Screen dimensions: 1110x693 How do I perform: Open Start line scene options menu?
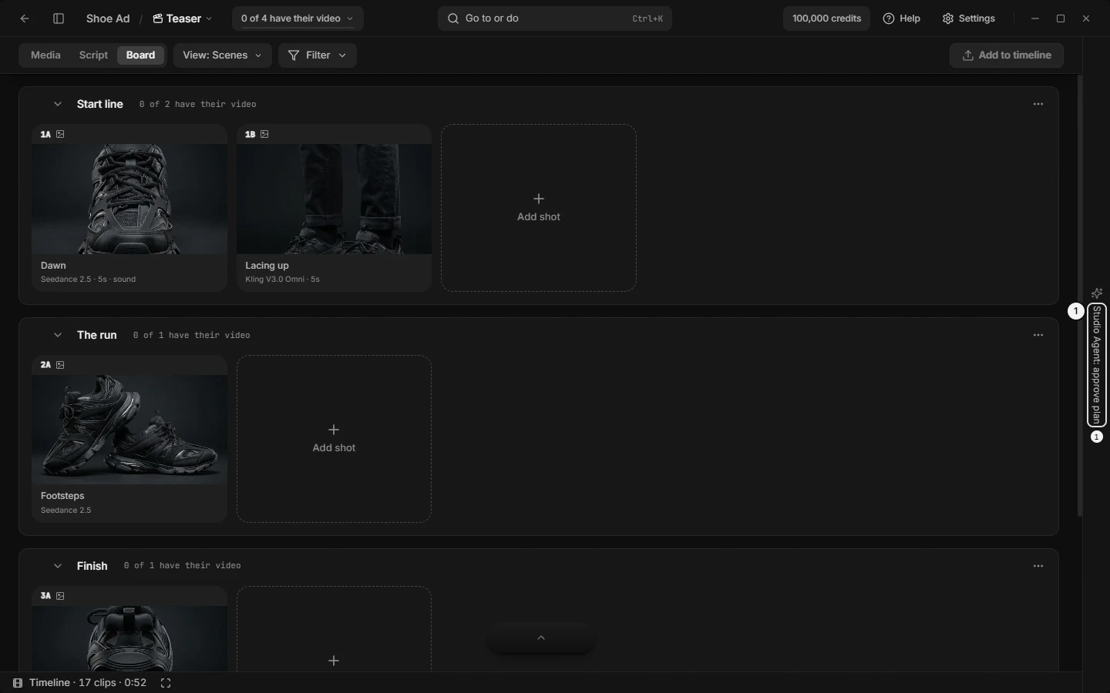(x=1038, y=104)
